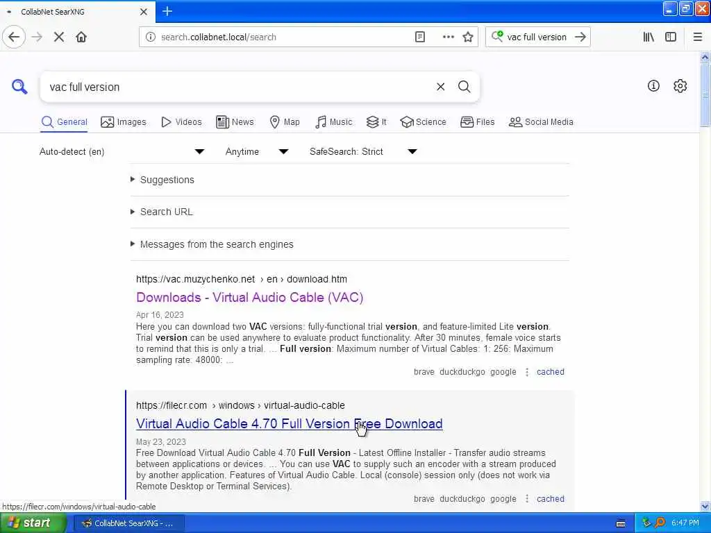
Task: Click the browser search box go arrow
Action: pyautogui.click(x=580, y=37)
